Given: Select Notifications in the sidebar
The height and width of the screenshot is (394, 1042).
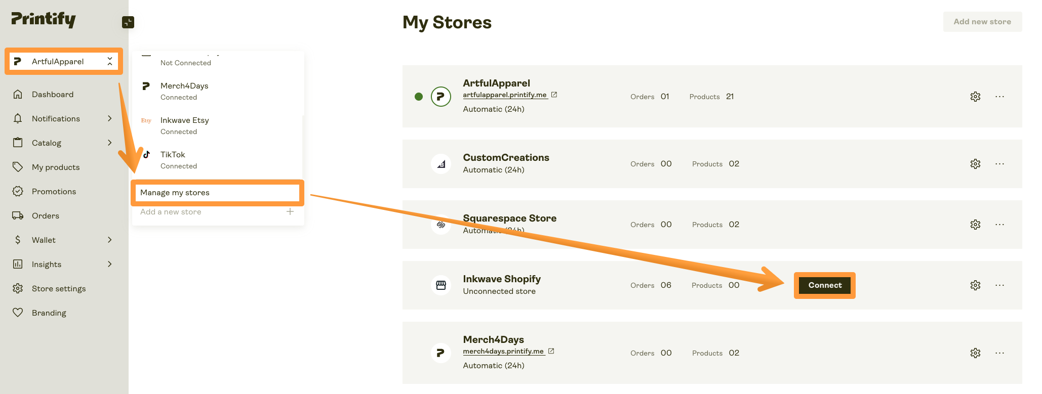Looking at the screenshot, I should (x=56, y=118).
